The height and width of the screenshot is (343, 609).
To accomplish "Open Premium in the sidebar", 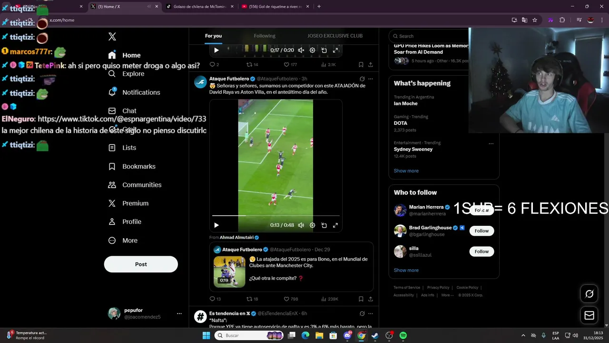I will (x=128, y=203).
